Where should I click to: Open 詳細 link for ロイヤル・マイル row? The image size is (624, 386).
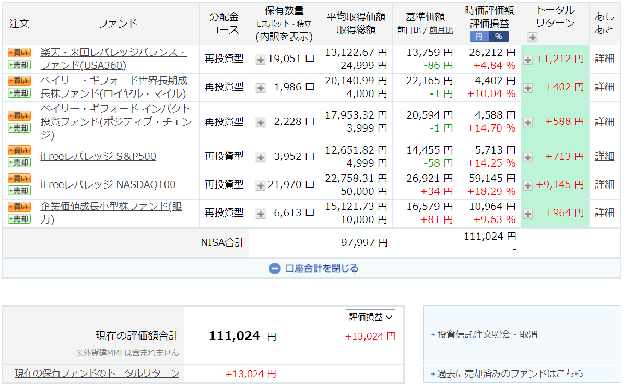[604, 87]
